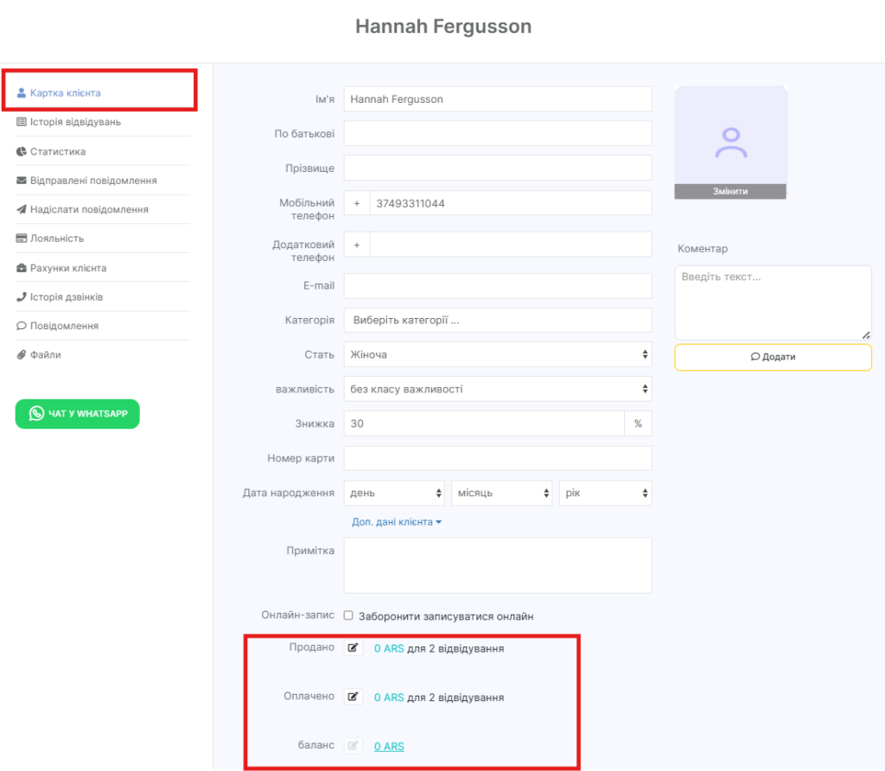This screenshot has height=771, width=885.
Task: Open the важливість class dropdown
Action: click(497, 389)
